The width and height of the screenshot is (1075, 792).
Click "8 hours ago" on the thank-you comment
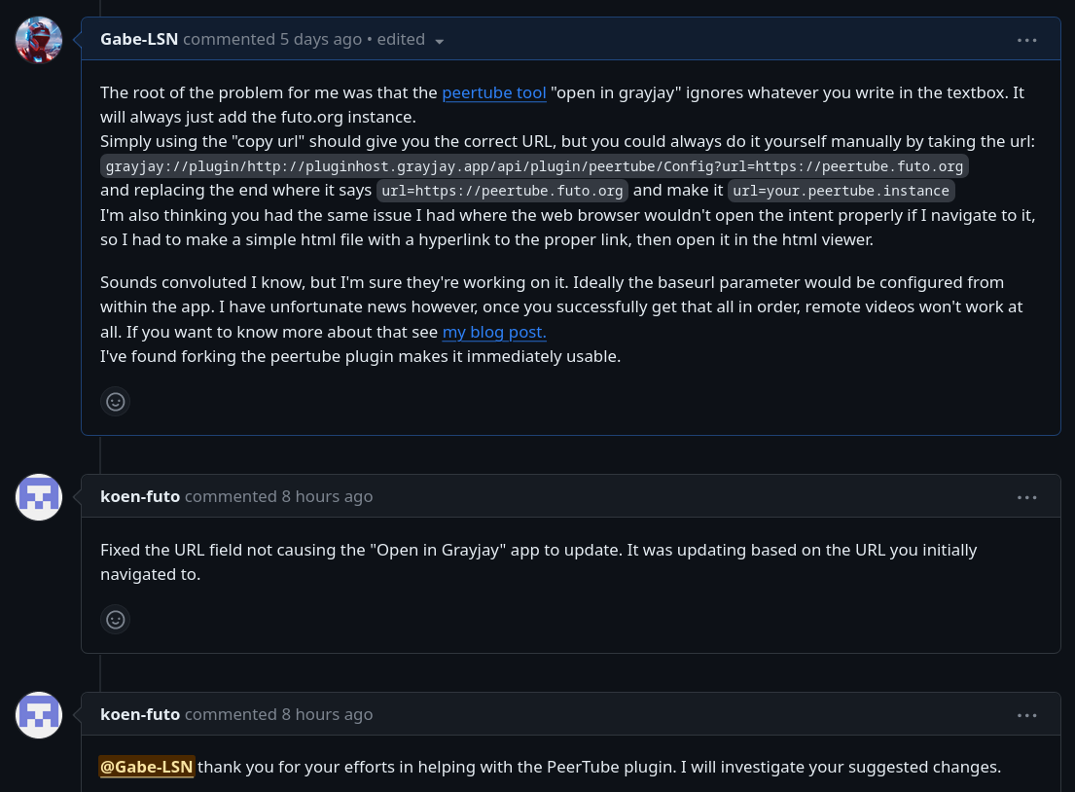(327, 715)
